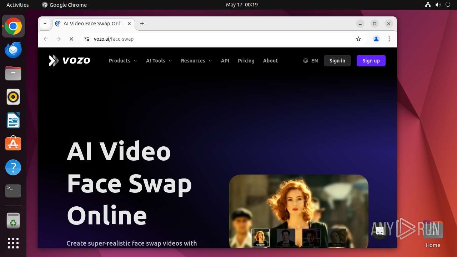Click the Sign in button
Screen dimensions: 457x257
click(337, 61)
